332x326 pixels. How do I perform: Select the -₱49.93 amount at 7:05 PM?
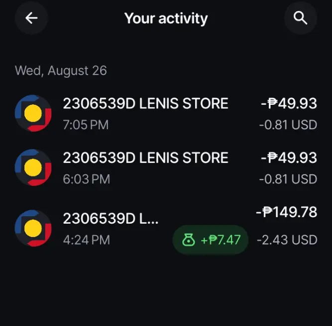[289, 103]
